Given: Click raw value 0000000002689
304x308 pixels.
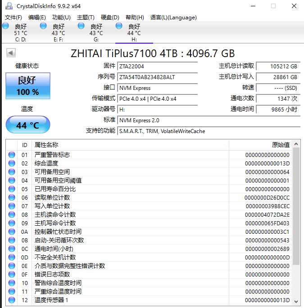Looking at the screenshot, I should pos(268,249).
